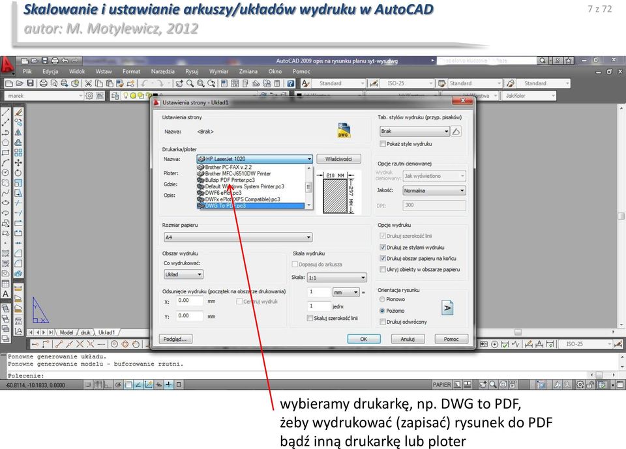Open the Rozmiar papieru A4 dropdown
The height and width of the screenshot is (449, 626).
(238, 237)
